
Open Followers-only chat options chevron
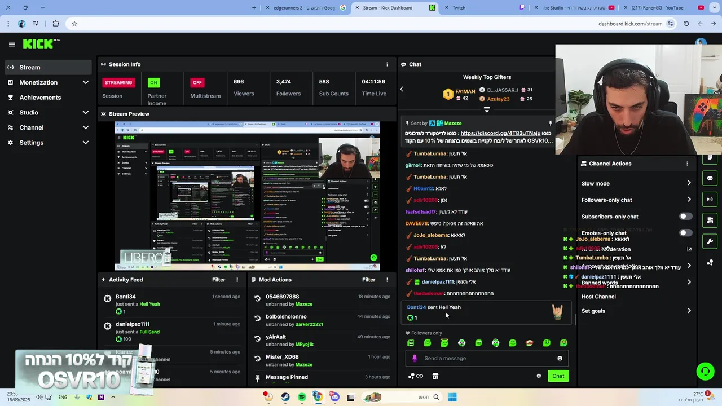[689, 200]
